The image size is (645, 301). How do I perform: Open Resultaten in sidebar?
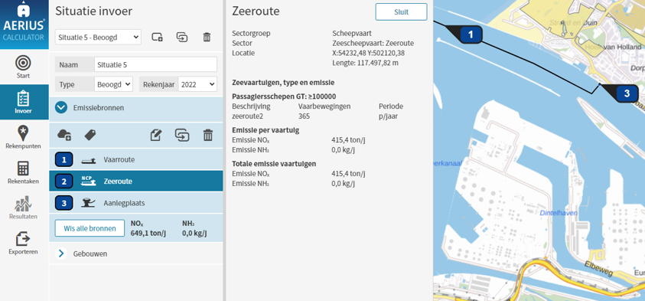(x=24, y=207)
